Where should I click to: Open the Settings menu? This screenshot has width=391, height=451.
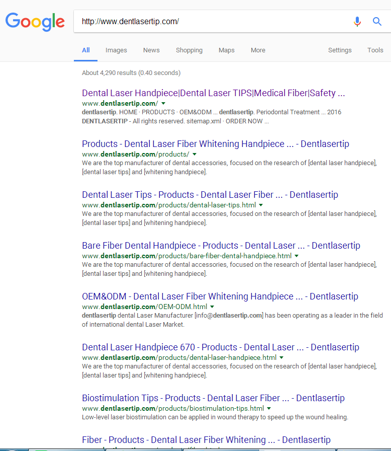(340, 50)
